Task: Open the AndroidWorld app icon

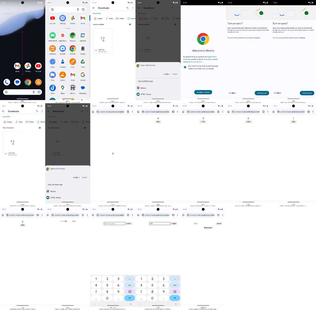Action: click(52, 35)
